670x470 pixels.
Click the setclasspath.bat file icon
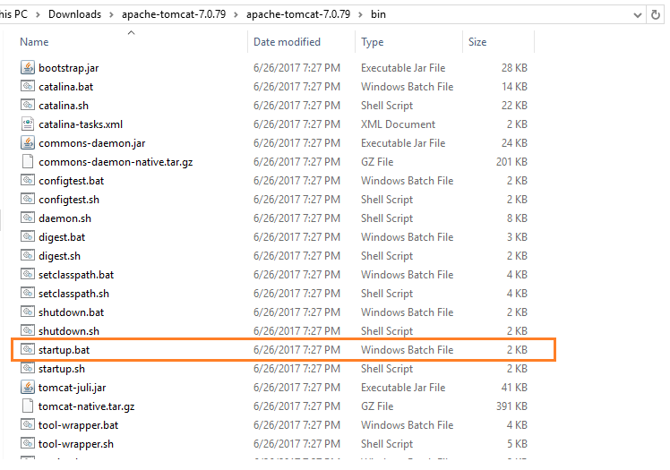coord(28,274)
